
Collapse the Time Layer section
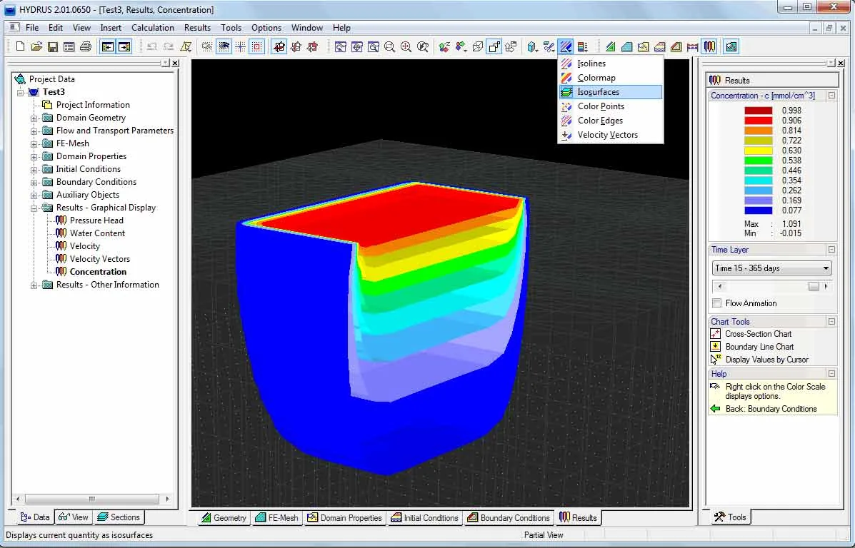tap(831, 250)
